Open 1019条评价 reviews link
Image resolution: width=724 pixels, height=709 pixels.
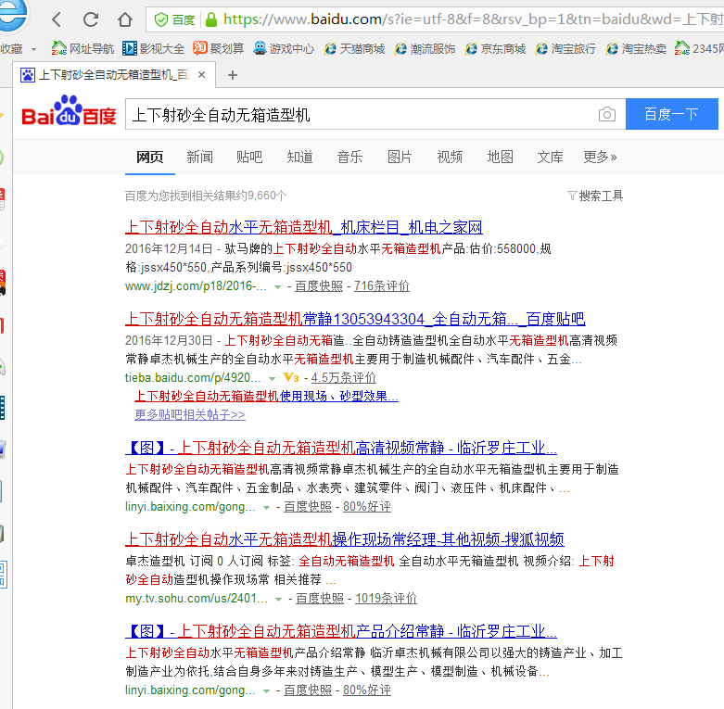point(386,598)
